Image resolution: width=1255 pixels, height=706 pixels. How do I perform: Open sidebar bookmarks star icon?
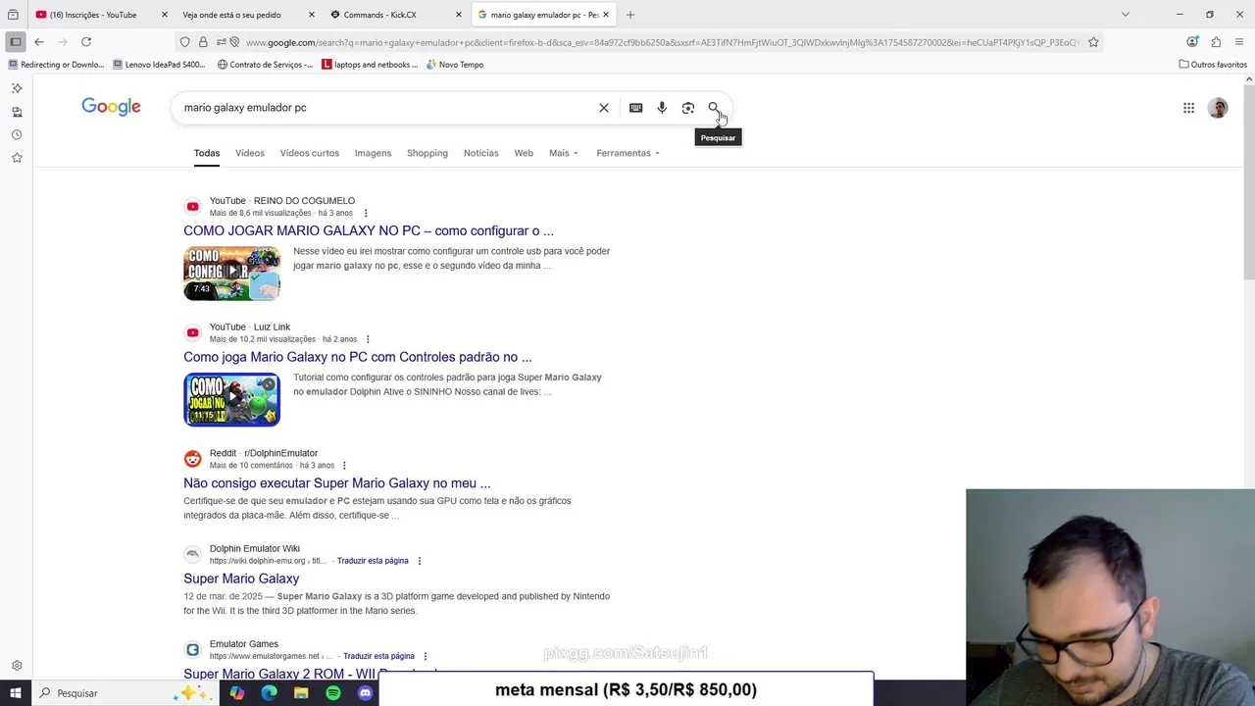(17, 158)
